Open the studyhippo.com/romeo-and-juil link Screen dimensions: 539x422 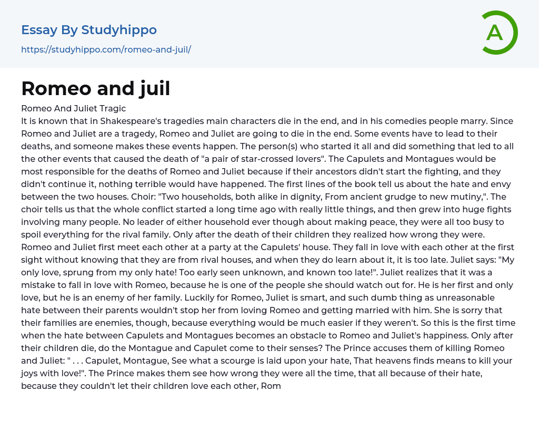(x=106, y=50)
